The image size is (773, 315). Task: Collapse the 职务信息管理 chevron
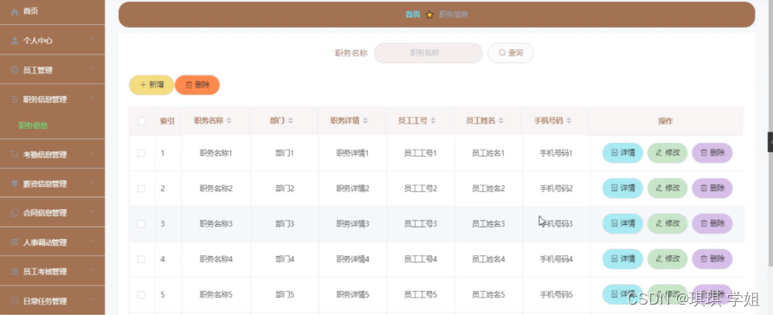pos(92,99)
